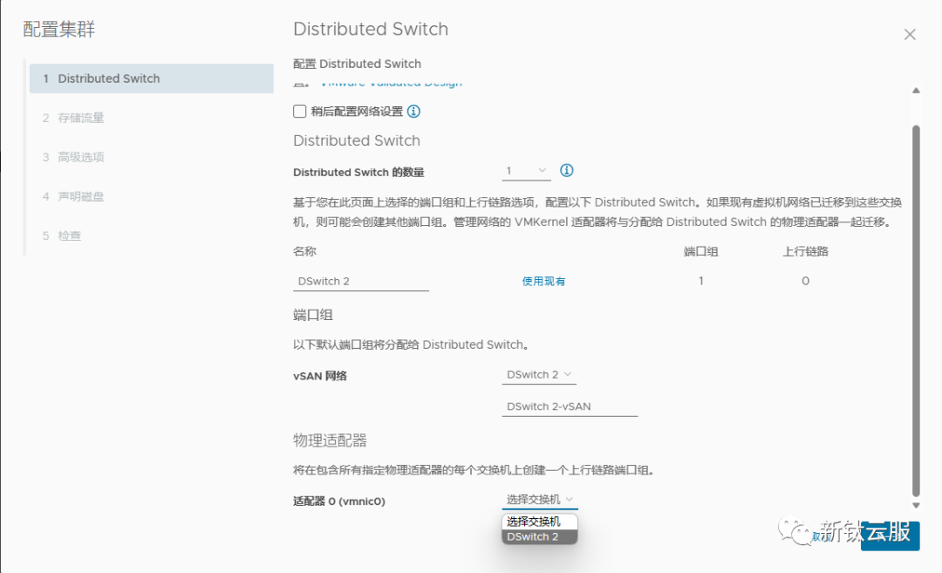942x573 pixels.
Task: Click the 使用现有 link
Action: (543, 281)
